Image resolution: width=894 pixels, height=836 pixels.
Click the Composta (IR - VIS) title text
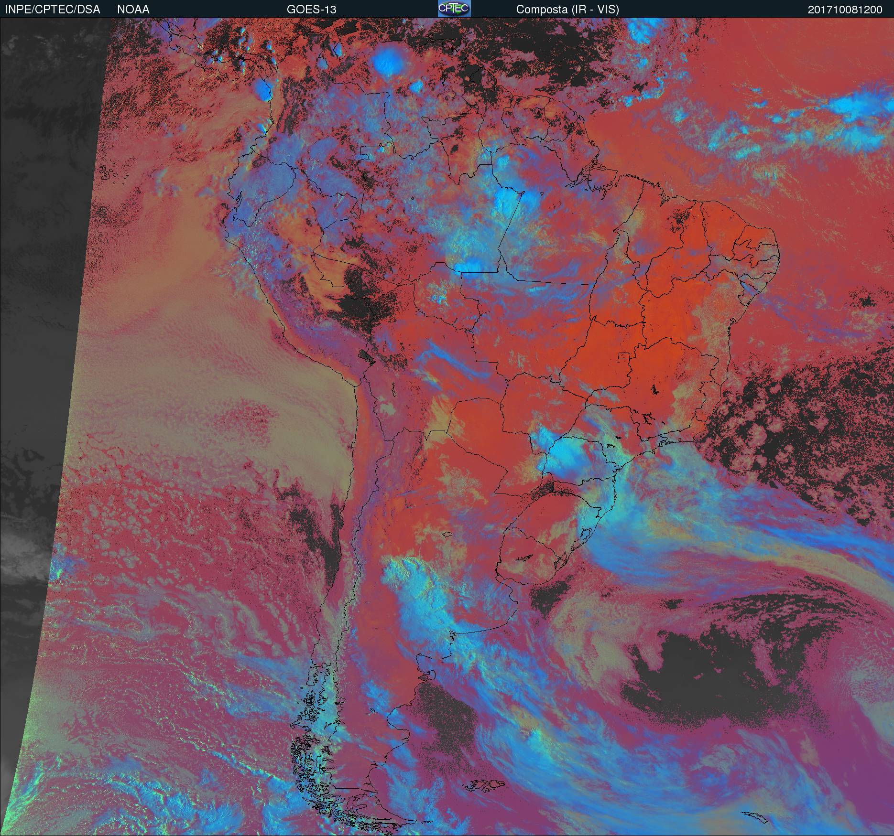[x=567, y=10]
